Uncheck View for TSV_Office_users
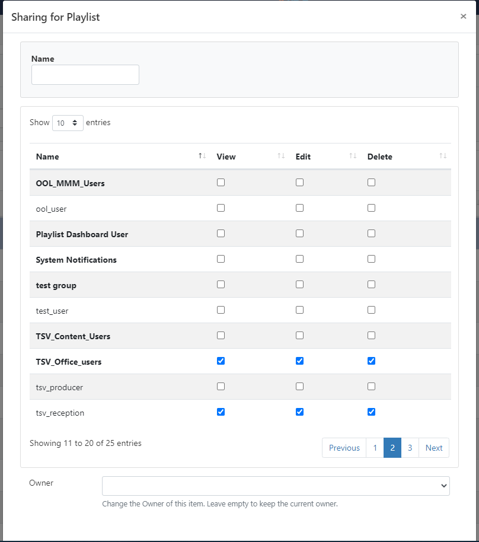This screenshot has height=542, width=479. click(x=221, y=361)
